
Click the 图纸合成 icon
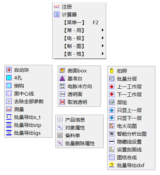[112, 157]
